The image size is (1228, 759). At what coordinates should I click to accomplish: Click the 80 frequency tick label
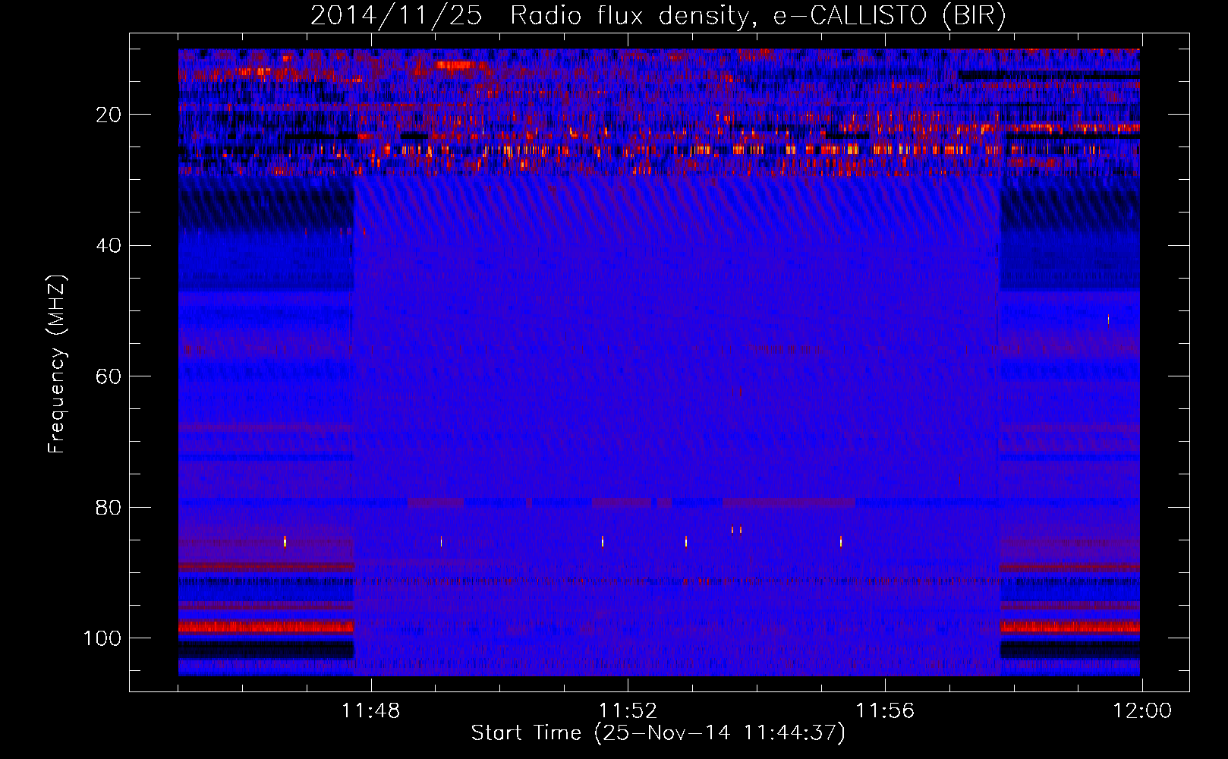(x=109, y=507)
